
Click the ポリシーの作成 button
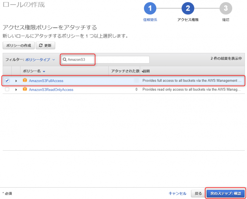tap(19, 46)
